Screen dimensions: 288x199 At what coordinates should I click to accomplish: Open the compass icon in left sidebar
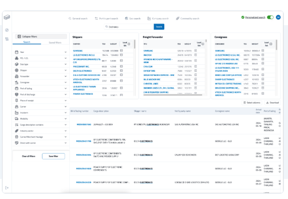[7, 30]
